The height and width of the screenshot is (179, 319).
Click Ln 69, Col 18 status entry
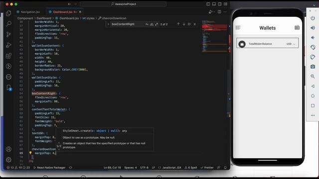[112, 168]
